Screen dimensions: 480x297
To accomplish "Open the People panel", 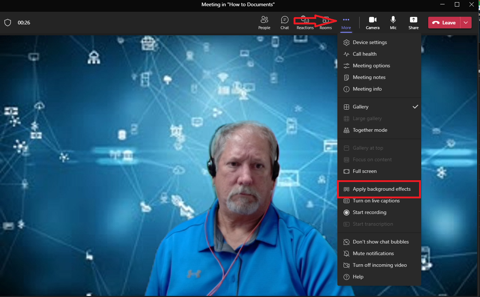I will [264, 23].
